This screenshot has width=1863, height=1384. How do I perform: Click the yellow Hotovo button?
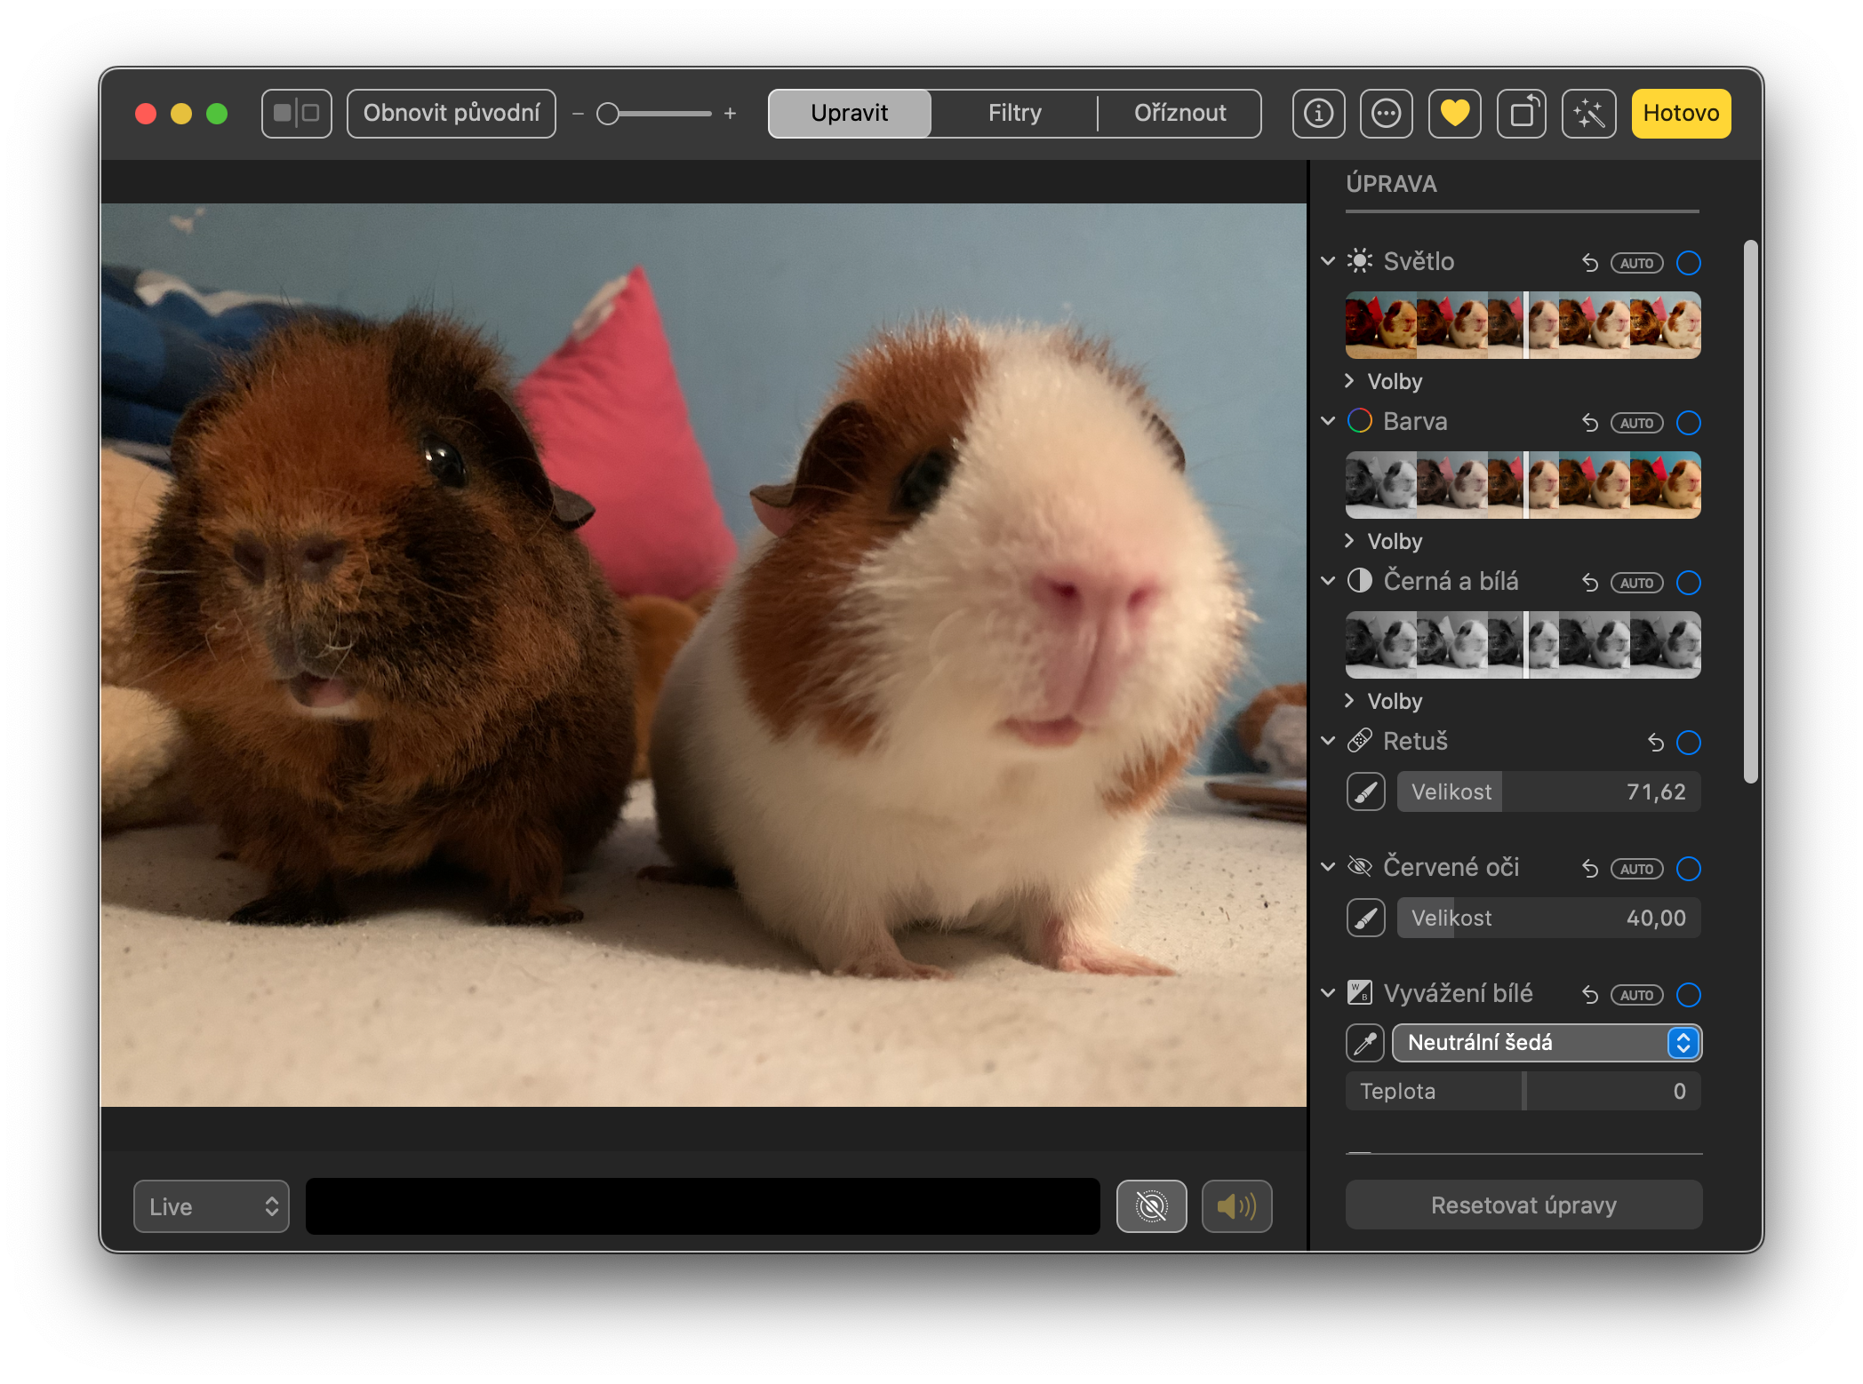[x=1681, y=114]
